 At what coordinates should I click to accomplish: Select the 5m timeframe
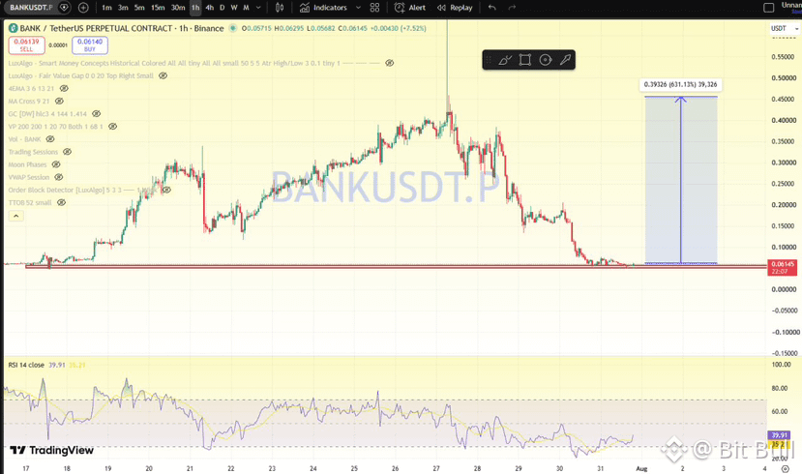click(139, 8)
